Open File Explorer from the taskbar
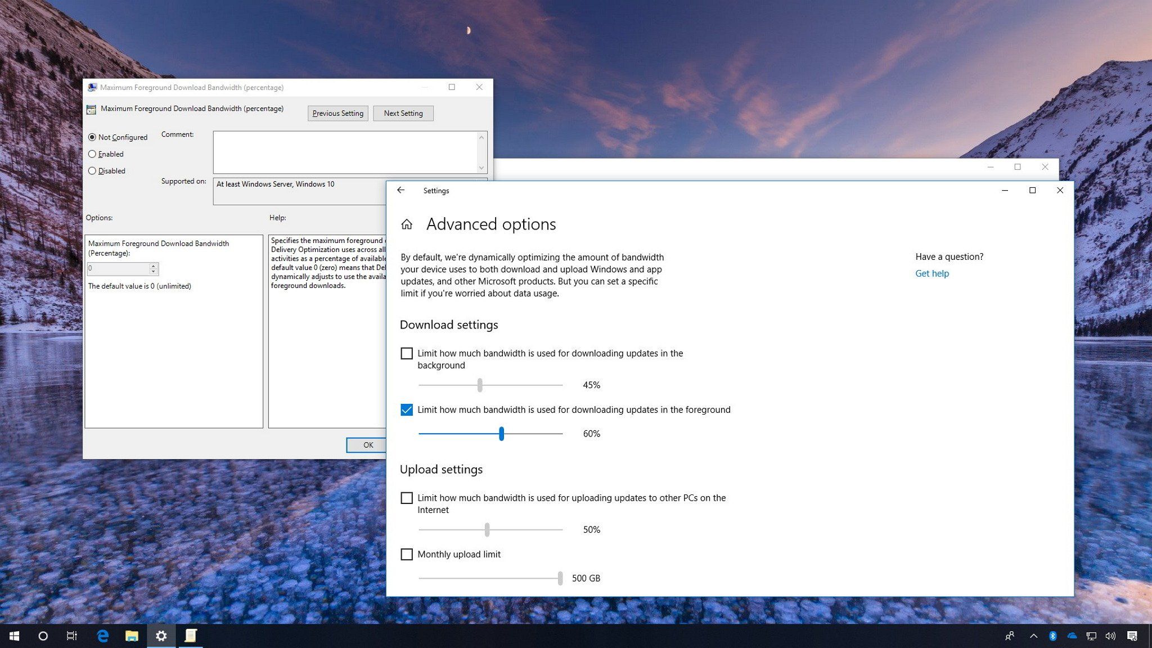Screen dimensions: 1152x648 (132, 636)
